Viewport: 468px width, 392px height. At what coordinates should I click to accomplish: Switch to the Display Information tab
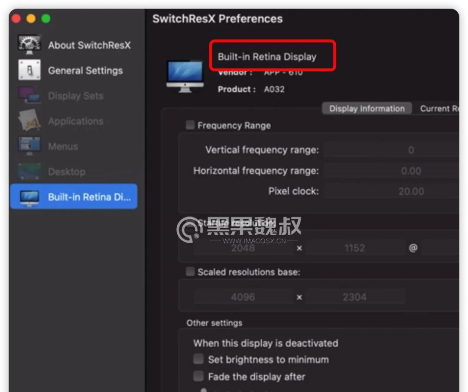[367, 109]
